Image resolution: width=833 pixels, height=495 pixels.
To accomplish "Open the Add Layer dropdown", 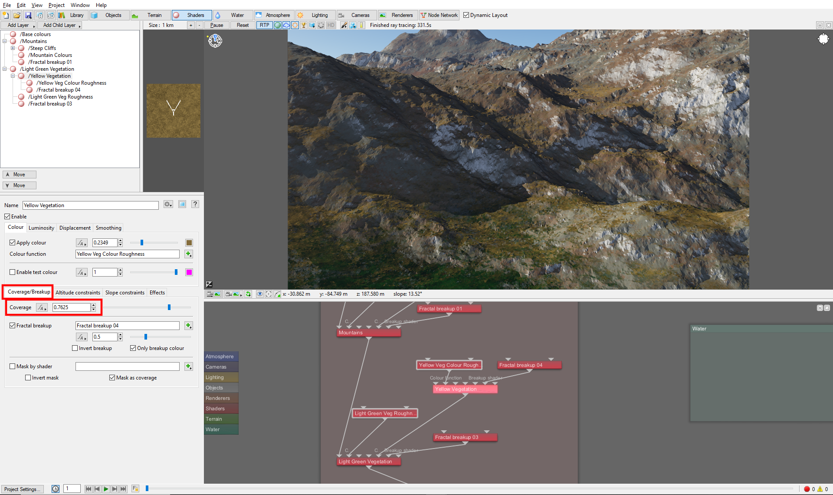I will (x=19, y=25).
